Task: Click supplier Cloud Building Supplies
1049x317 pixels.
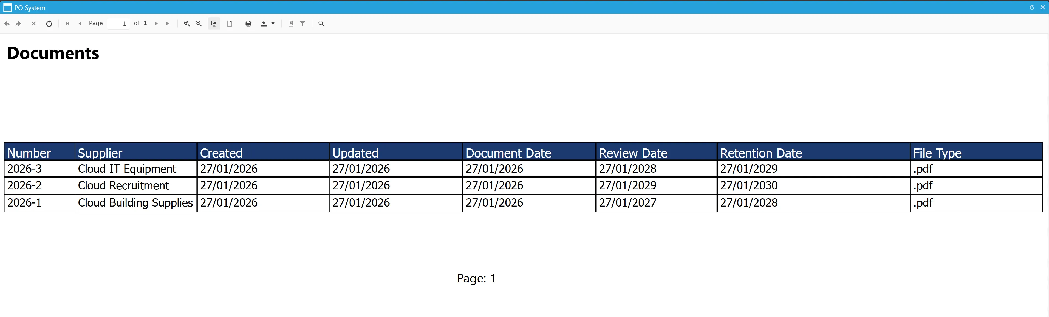Action: tap(135, 203)
